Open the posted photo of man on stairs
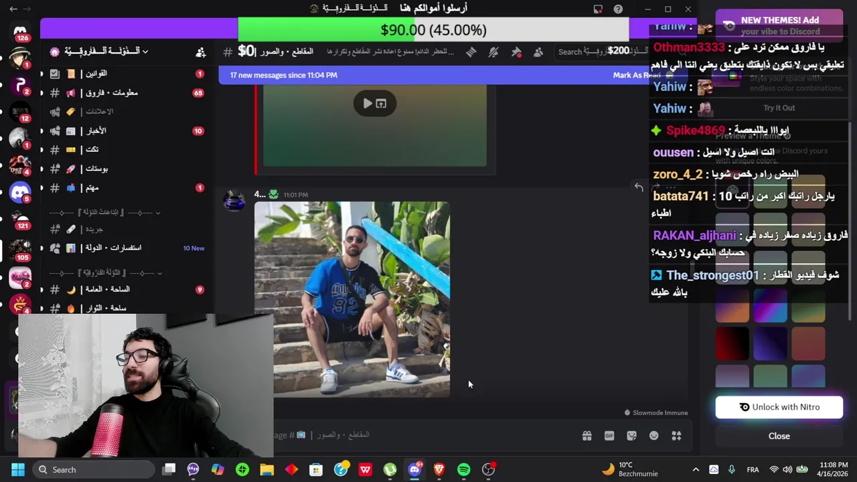This screenshot has width=857, height=482. pyautogui.click(x=352, y=299)
